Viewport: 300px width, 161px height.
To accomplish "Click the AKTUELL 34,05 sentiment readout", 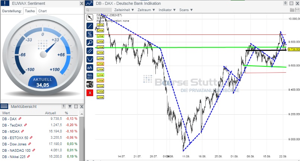I will [42, 82].
